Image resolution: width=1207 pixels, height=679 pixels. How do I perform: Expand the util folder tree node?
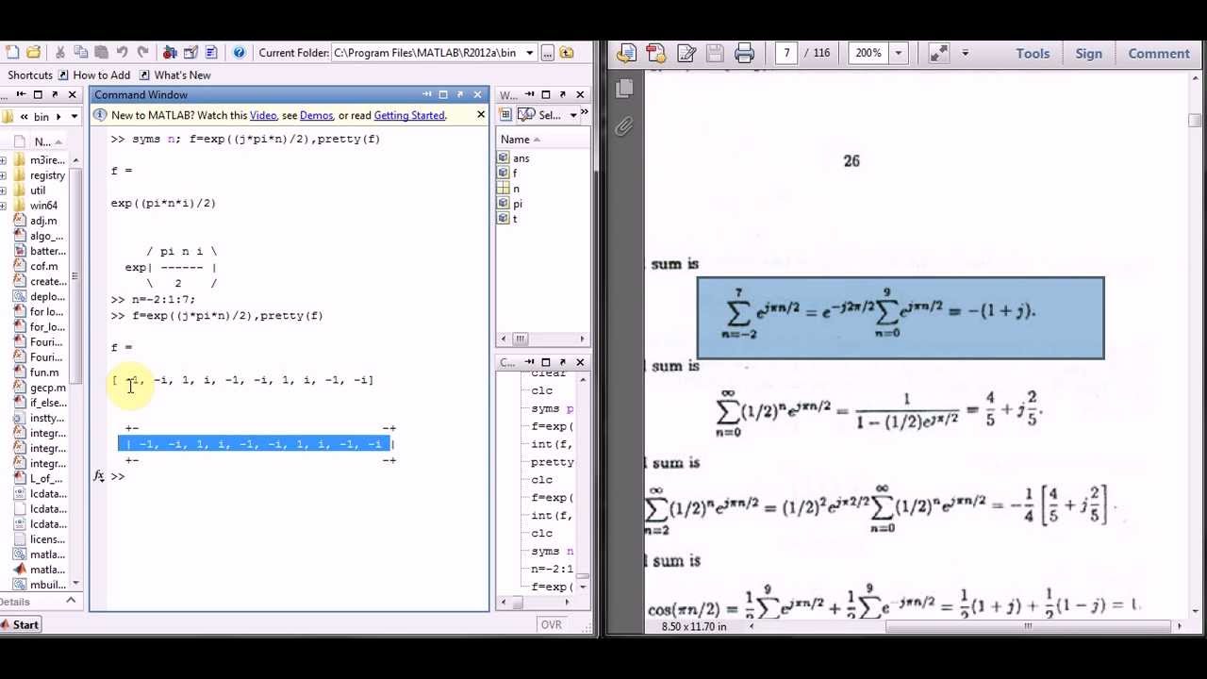coord(4,190)
